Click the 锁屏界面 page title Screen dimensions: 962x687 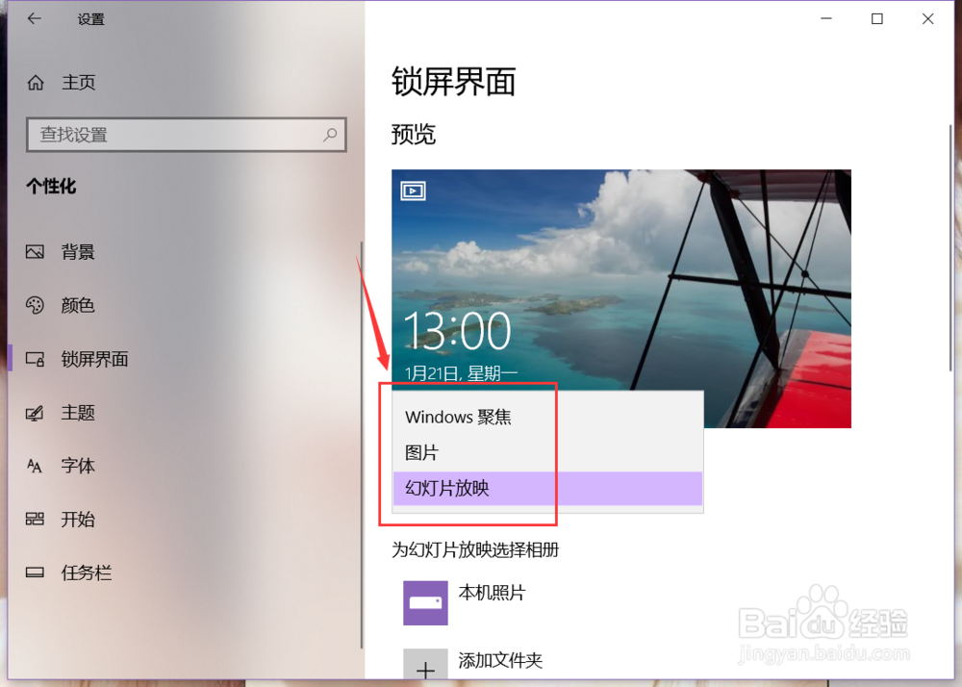453,82
